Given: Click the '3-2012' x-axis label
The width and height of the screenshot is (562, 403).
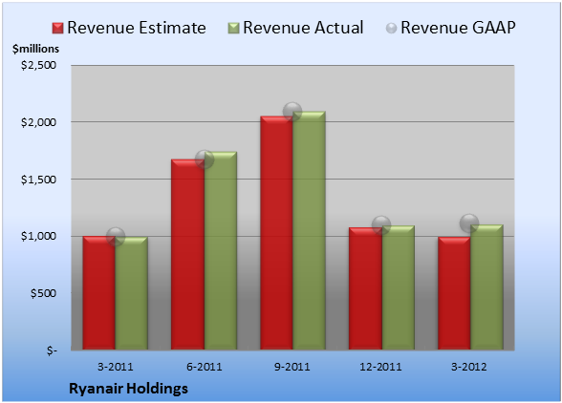Looking at the screenshot, I should 469,367.
